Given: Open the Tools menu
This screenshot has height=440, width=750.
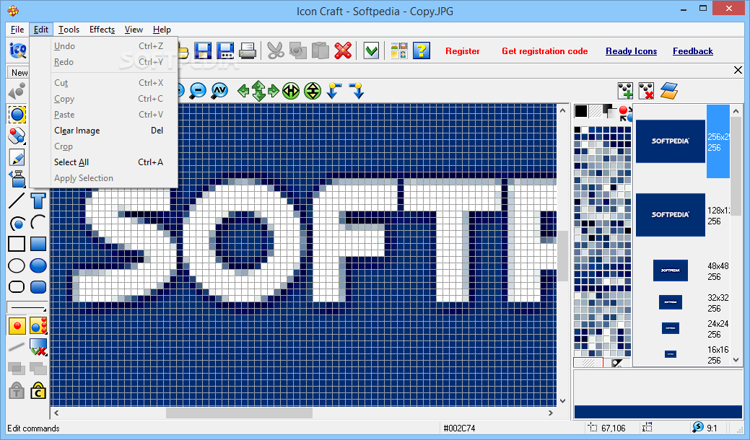Looking at the screenshot, I should (69, 30).
